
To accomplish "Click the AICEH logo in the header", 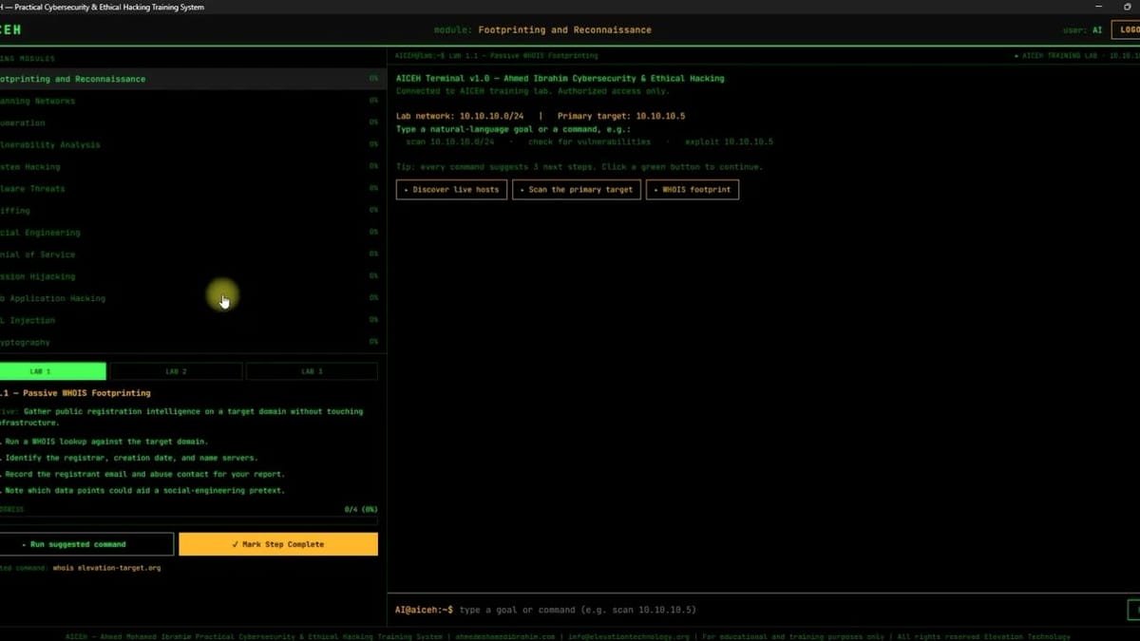I will [x=10, y=30].
